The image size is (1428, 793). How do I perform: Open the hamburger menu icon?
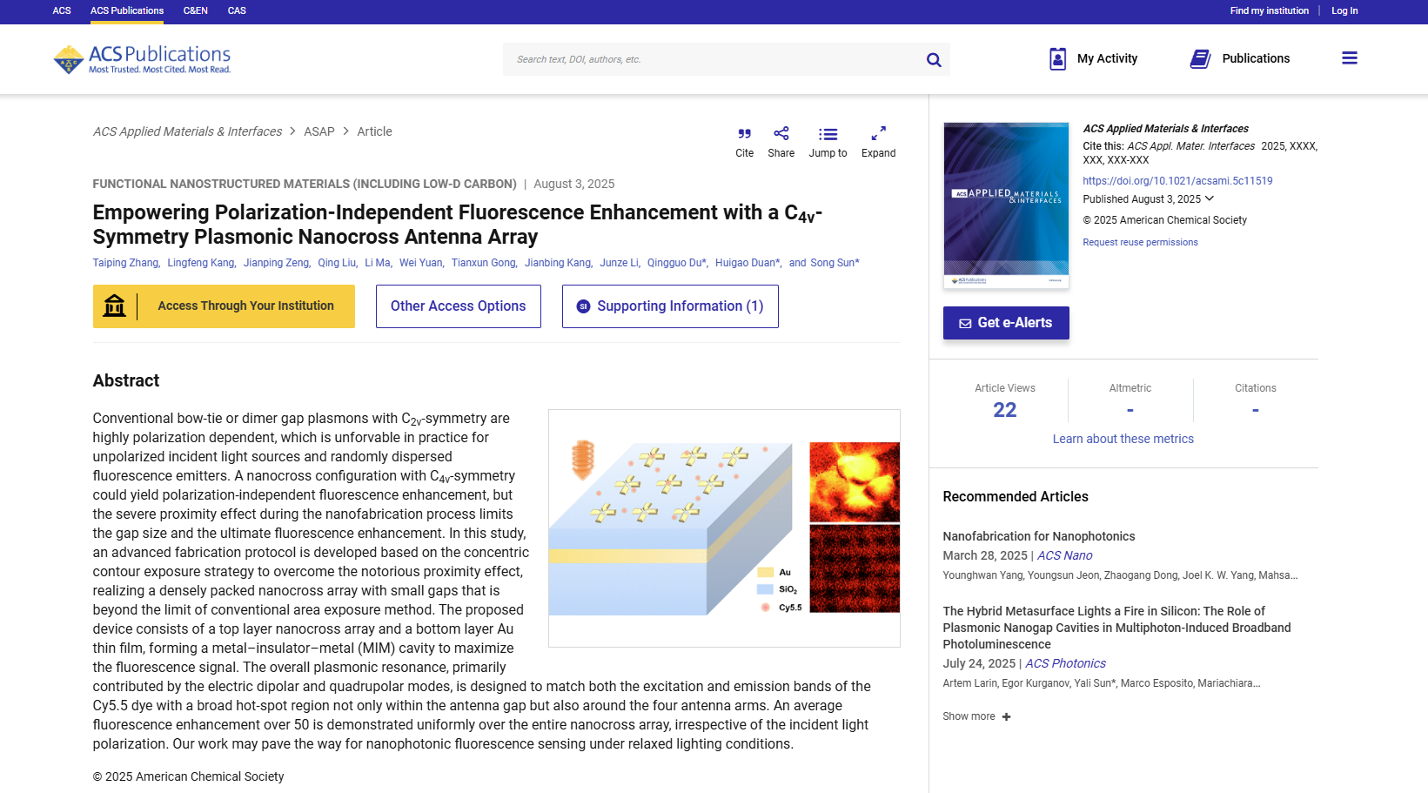(1349, 58)
